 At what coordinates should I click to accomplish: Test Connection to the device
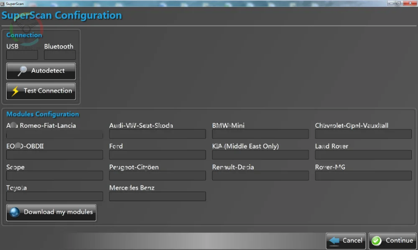pyautogui.click(x=41, y=91)
